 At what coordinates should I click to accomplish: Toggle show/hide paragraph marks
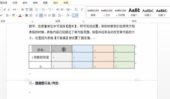(x=82, y=10)
